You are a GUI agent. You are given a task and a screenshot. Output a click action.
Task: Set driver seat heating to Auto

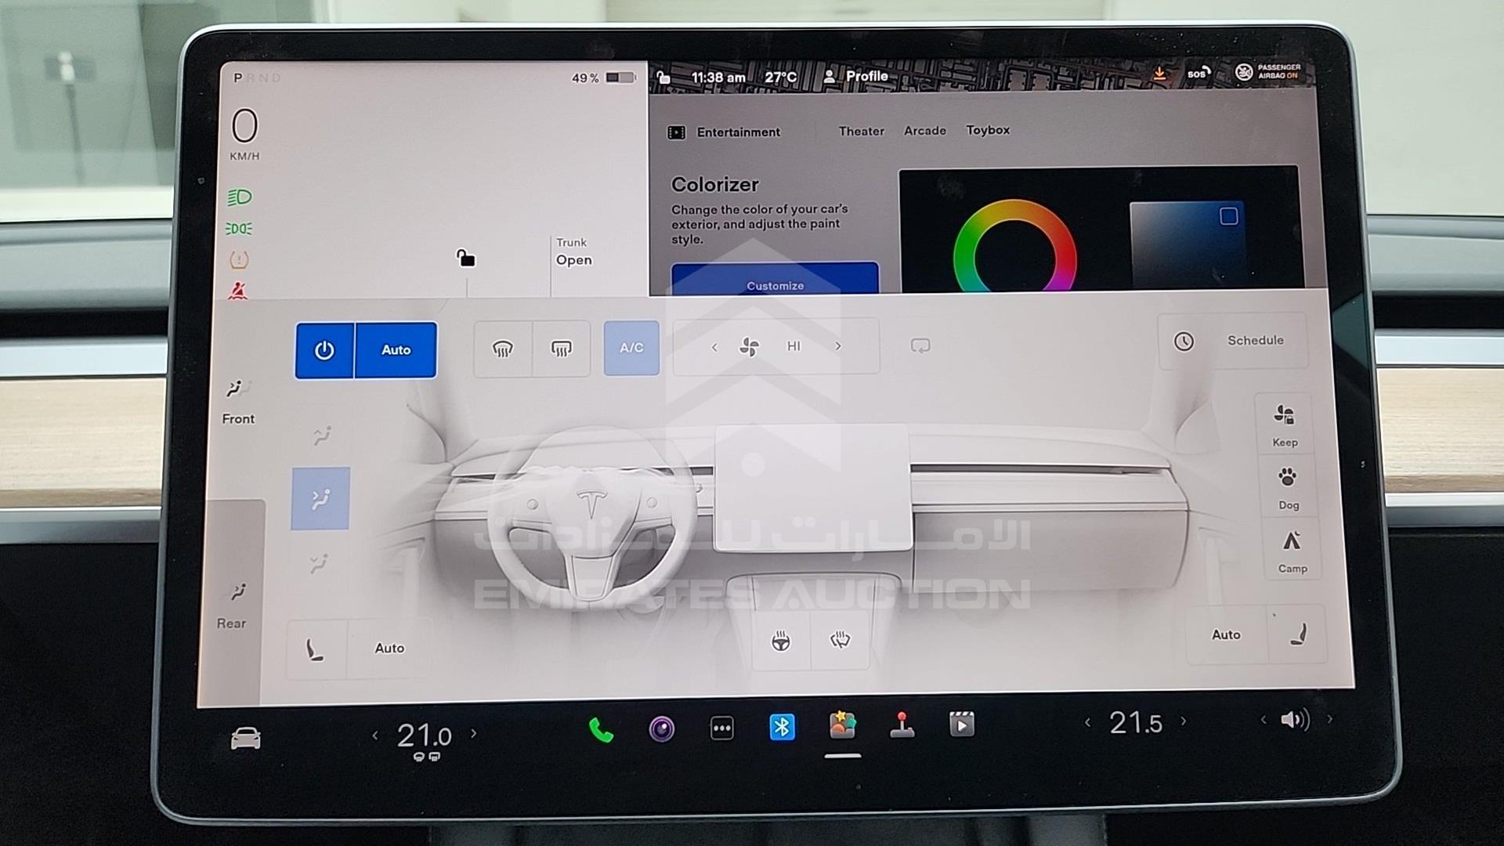point(389,649)
